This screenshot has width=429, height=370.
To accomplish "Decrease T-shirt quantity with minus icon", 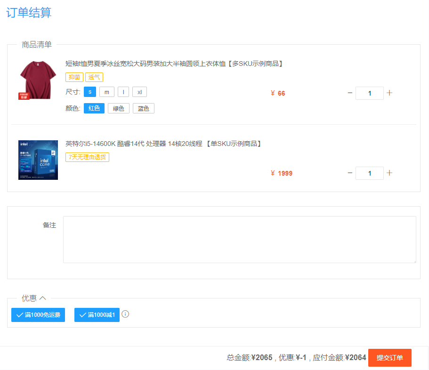I will [350, 93].
